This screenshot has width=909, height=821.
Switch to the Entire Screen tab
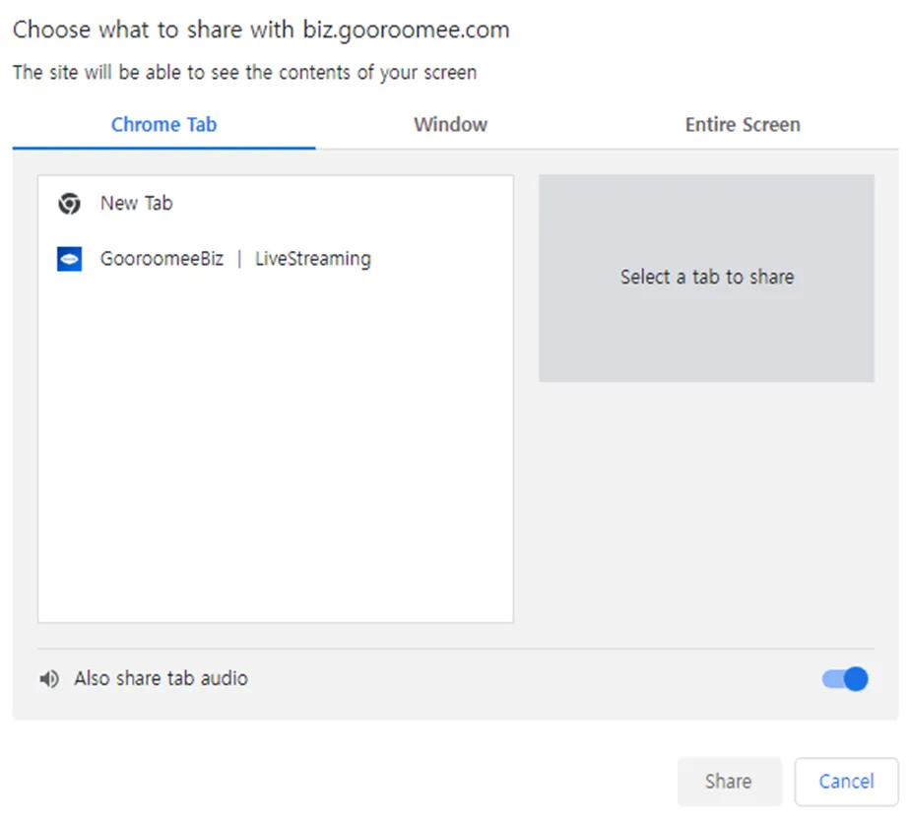point(743,125)
